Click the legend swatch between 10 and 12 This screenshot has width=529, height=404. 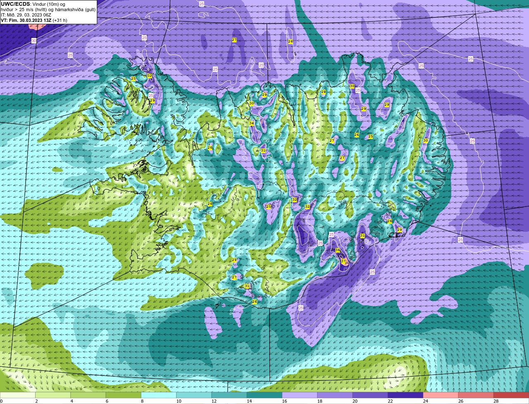point(194,395)
